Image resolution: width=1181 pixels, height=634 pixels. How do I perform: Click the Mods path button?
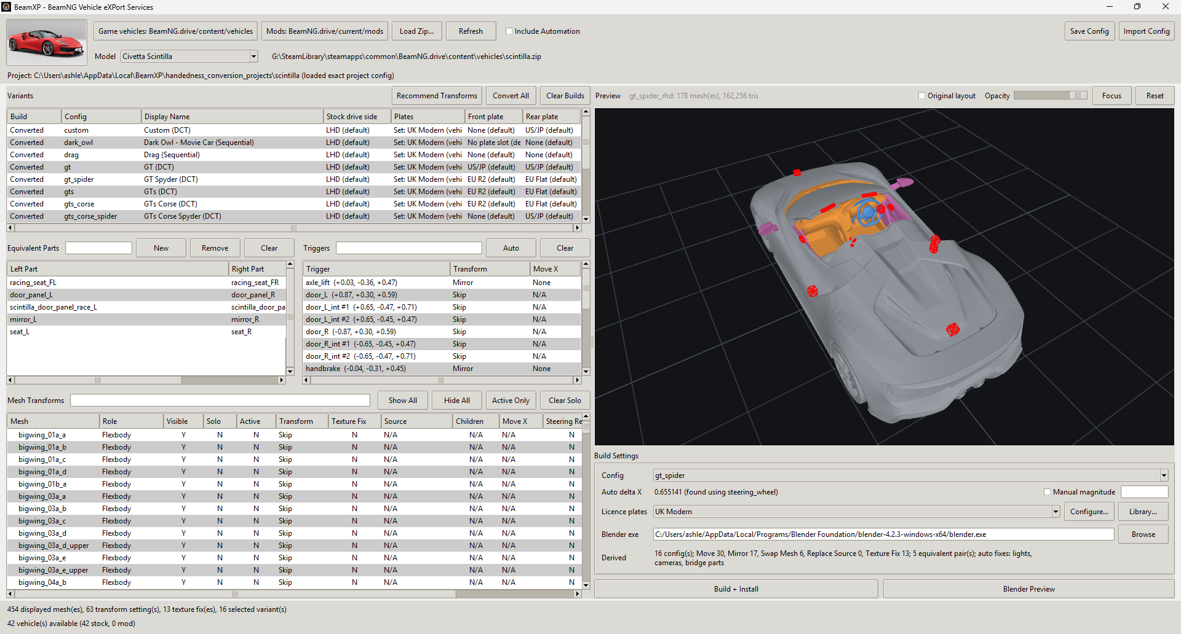click(325, 31)
